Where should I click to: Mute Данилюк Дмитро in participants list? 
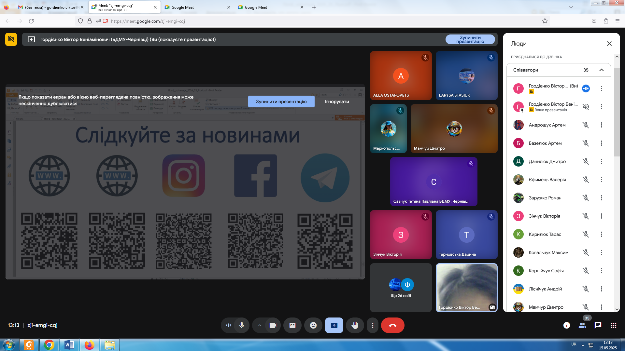(586, 161)
